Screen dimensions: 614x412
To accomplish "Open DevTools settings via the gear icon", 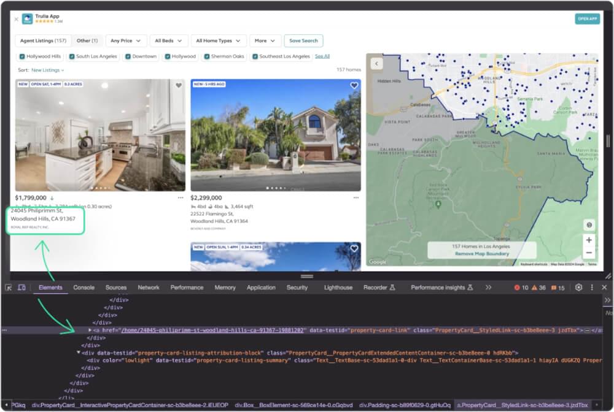I will point(578,287).
